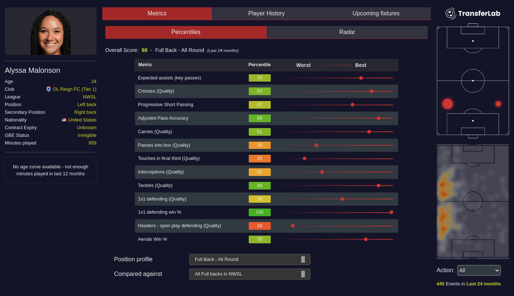
Task: Click the TransferLab logo icon
Action: [451, 14]
